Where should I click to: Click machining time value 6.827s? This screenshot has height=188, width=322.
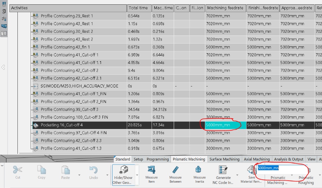pyautogui.click(x=158, y=117)
